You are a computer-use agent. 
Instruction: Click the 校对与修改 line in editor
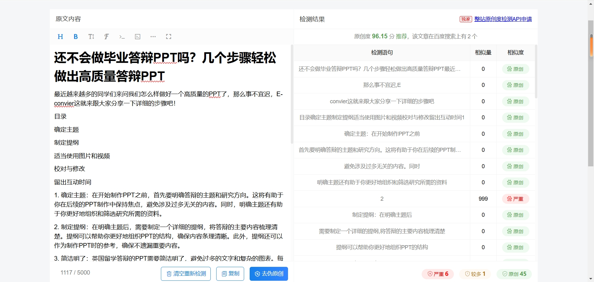pyautogui.click(x=70, y=169)
